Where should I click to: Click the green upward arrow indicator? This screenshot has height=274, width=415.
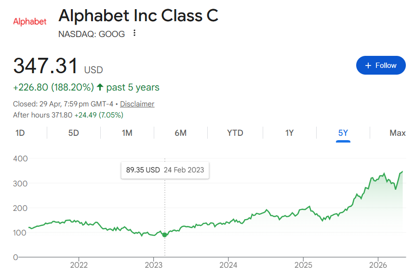(x=100, y=87)
